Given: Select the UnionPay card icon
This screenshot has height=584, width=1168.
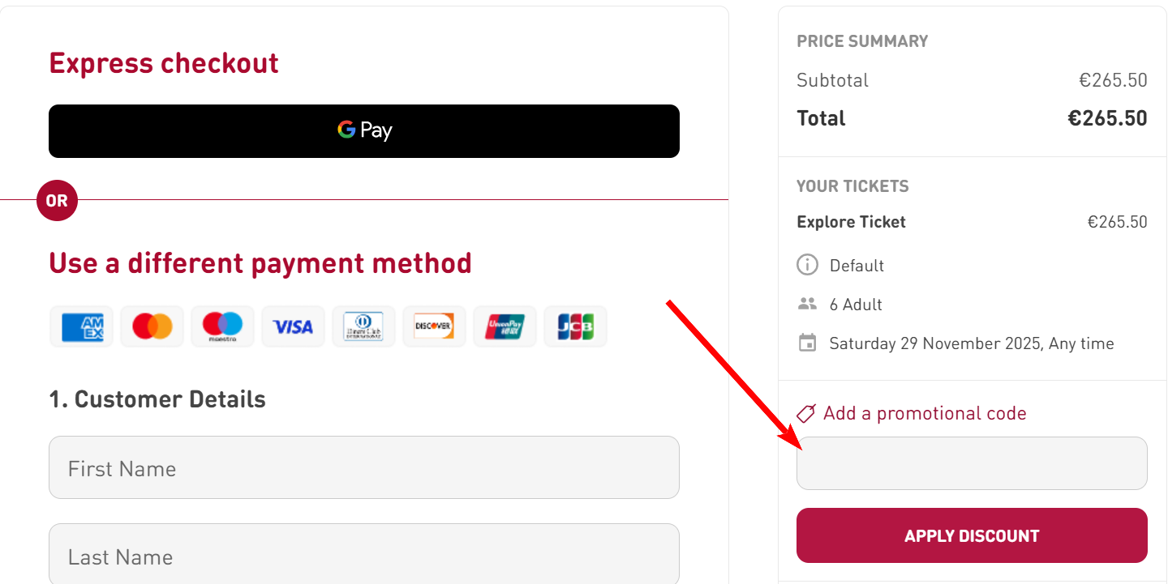Looking at the screenshot, I should [x=505, y=326].
